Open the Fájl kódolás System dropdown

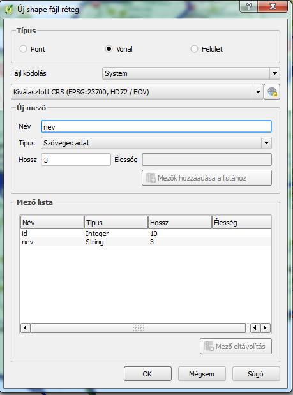(191, 73)
